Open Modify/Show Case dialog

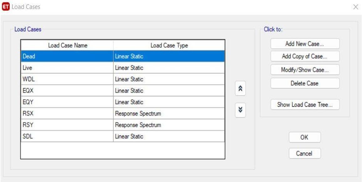305,70
